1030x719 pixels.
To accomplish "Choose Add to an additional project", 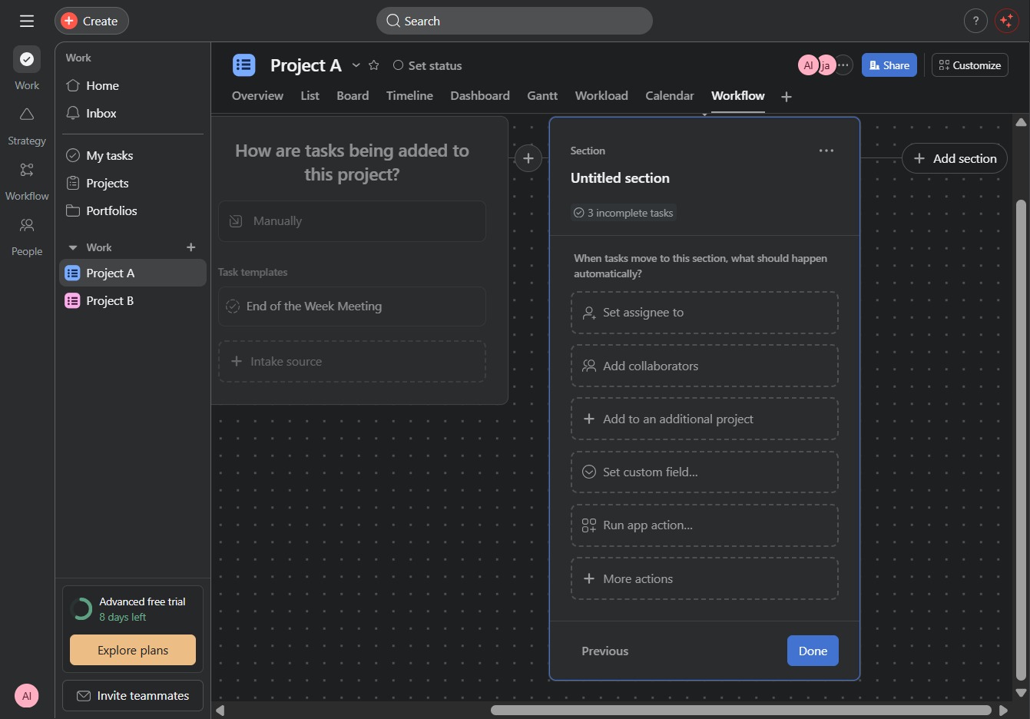I will tap(704, 419).
